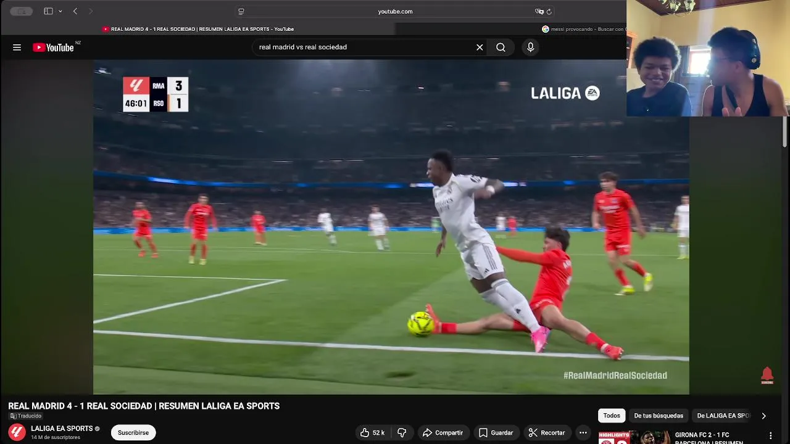This screenshot has width=790, height=444.
Task: Click the Guardar save button
Action: [x=496, y=433]
